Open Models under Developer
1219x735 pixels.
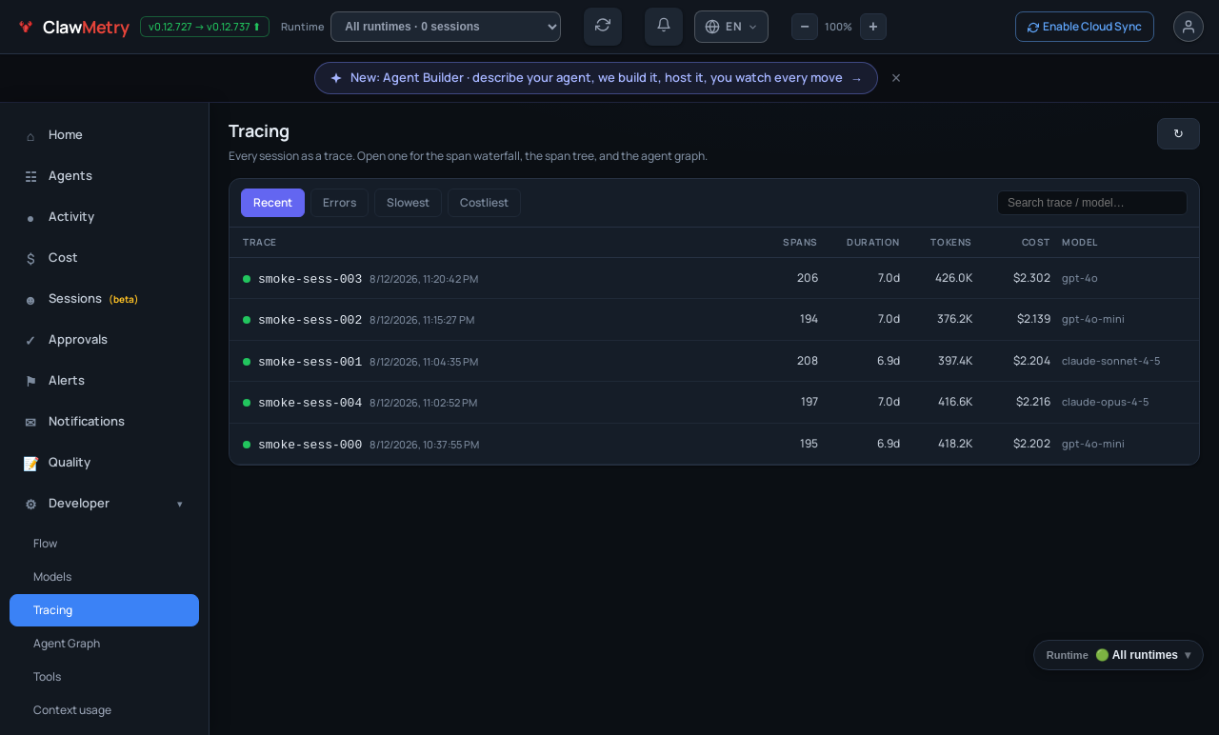(x=105, y=577)
